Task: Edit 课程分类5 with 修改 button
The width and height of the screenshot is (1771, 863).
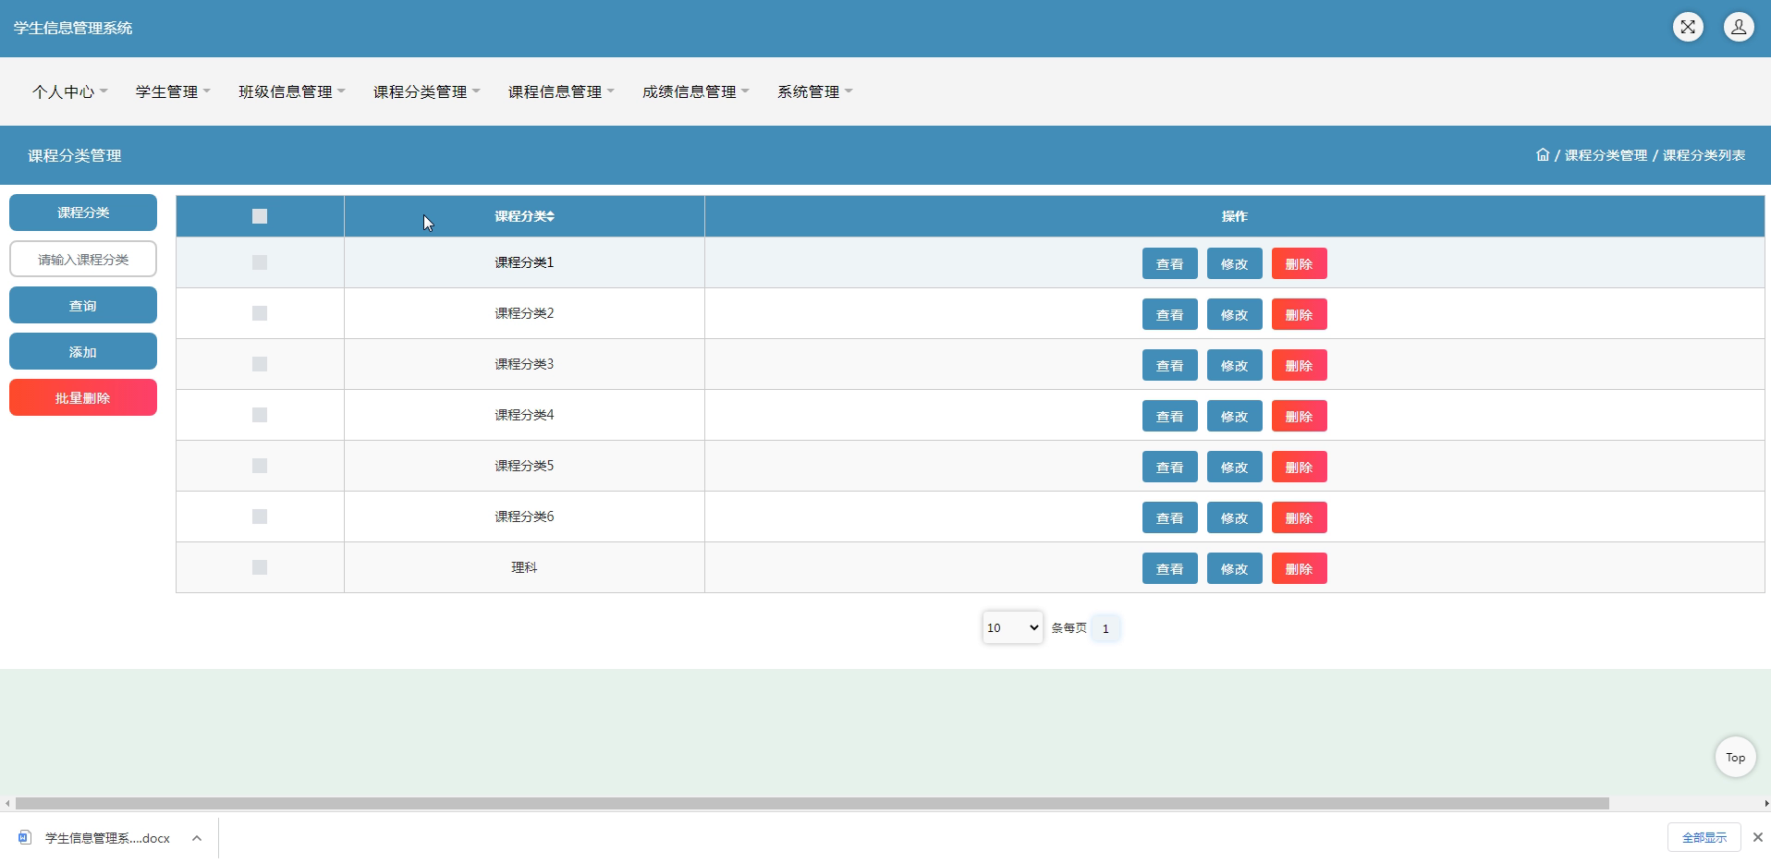Action: [1235, 467]
